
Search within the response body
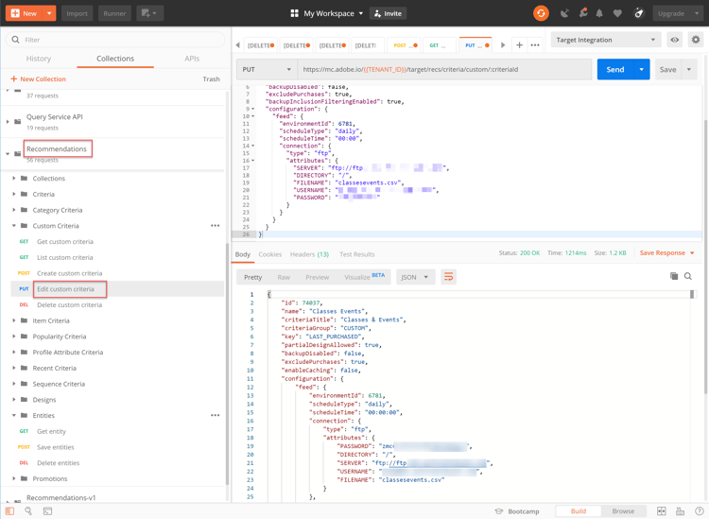click(688, 277)
